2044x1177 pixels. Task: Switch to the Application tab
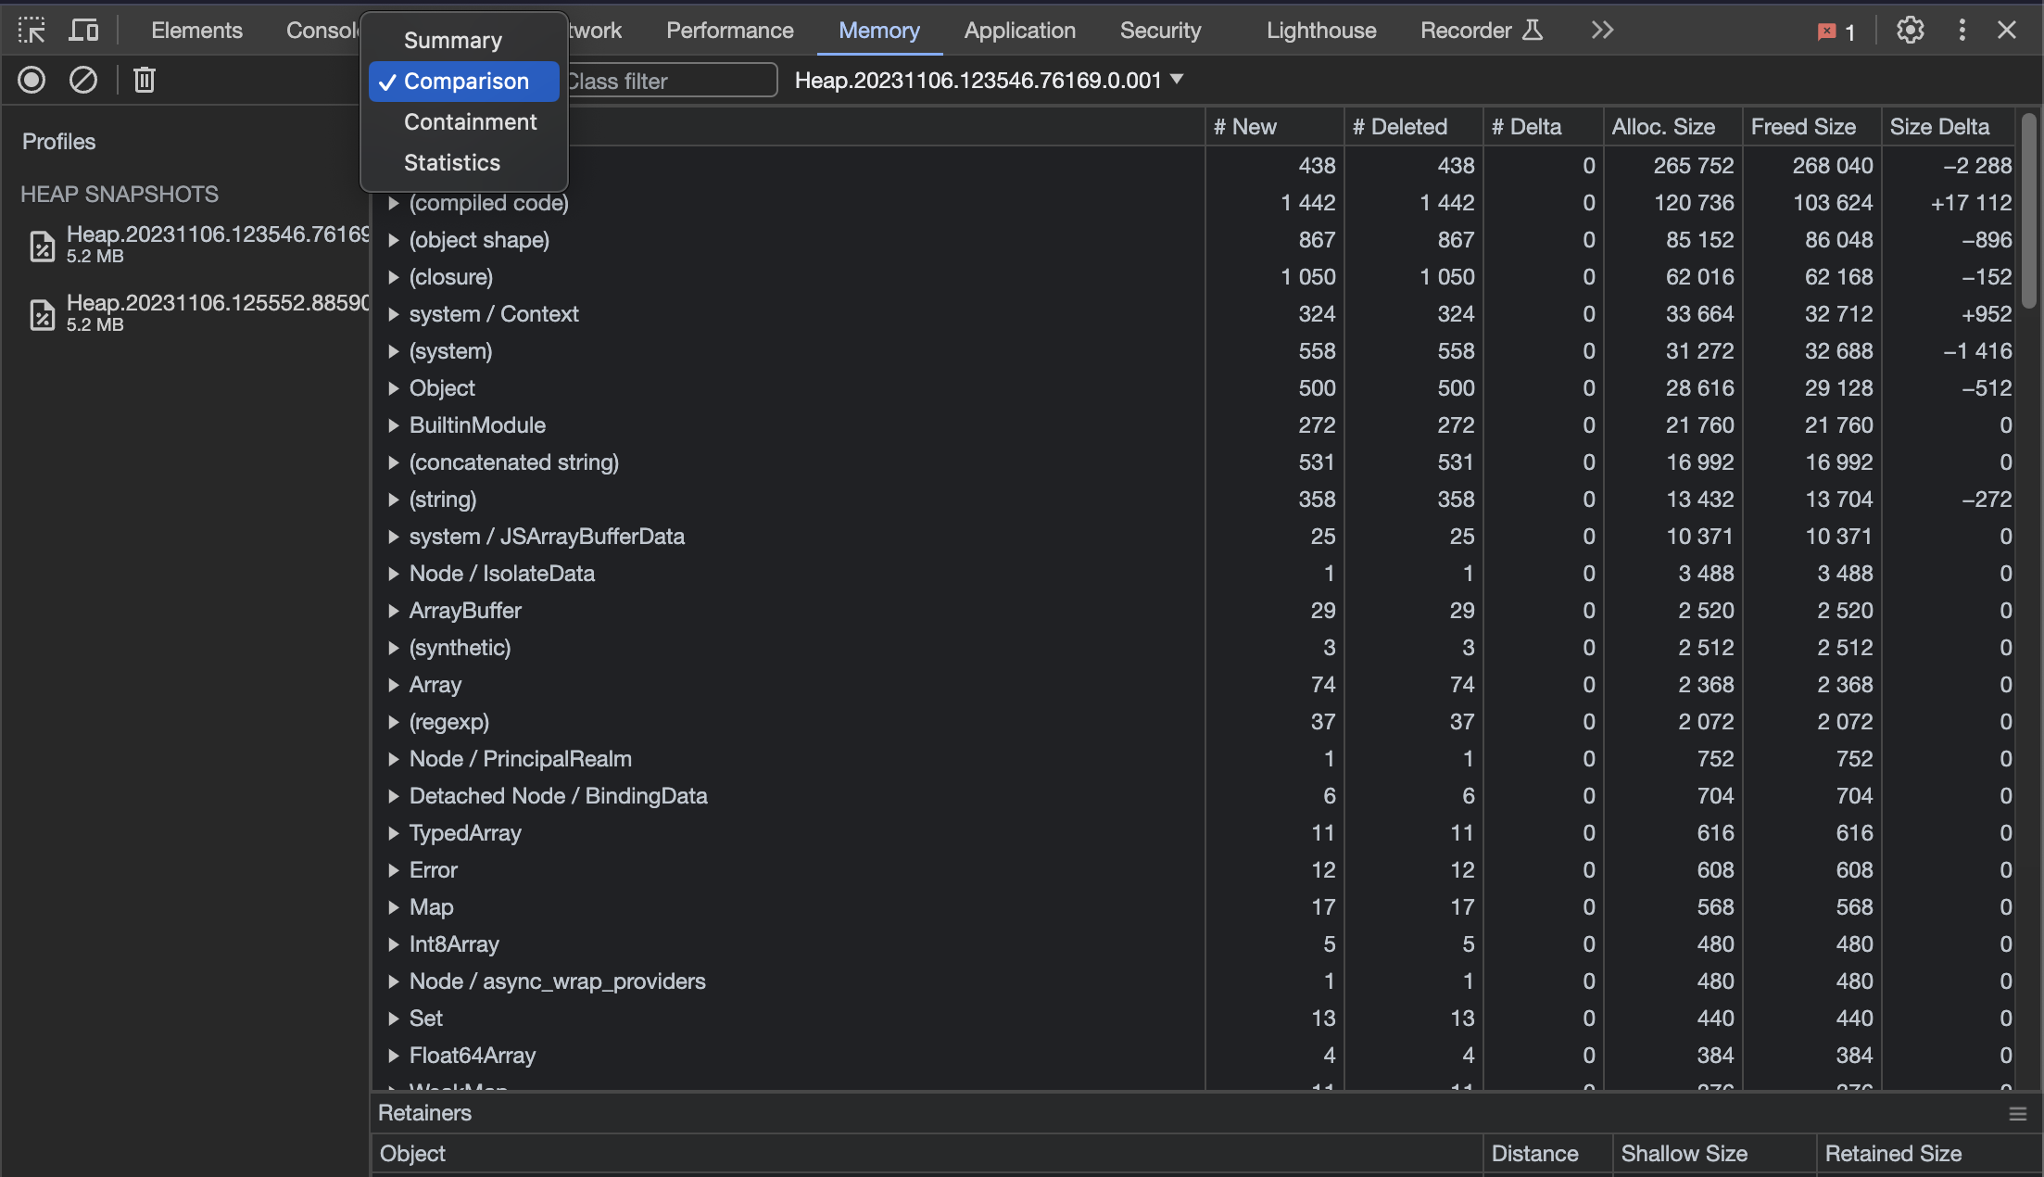1019,30
